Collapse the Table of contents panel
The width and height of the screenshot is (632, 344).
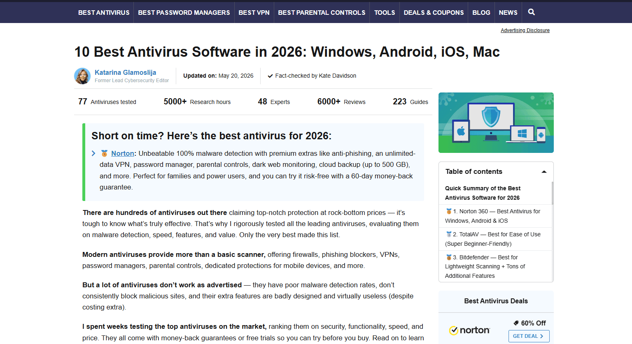click(544, 172)
